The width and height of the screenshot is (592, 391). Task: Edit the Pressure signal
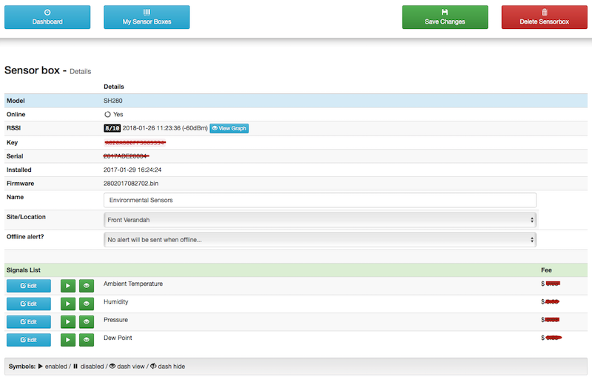click(x=29, y=321)
